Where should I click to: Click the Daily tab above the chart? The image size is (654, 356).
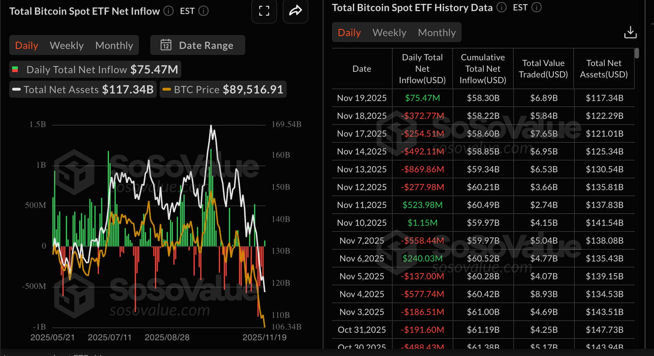[x=26, y=45]
